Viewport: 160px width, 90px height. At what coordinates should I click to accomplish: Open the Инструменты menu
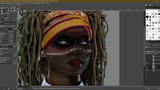point(32,3)
